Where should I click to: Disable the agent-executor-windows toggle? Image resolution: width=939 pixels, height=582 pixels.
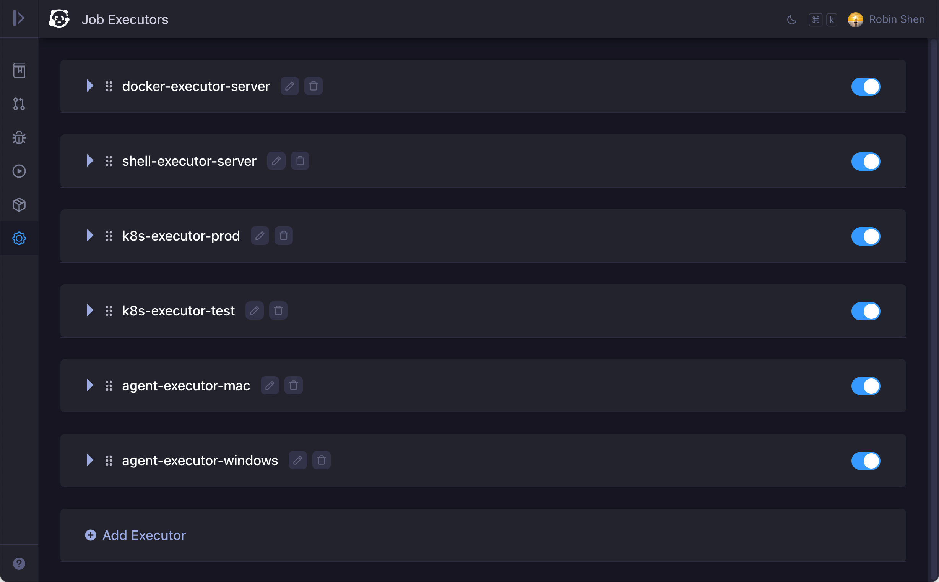coord(866,460)
